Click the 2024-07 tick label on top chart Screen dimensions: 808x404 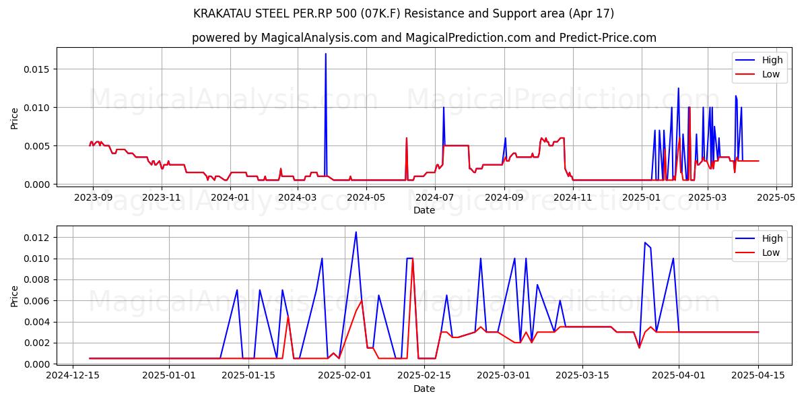pos(436,197)
